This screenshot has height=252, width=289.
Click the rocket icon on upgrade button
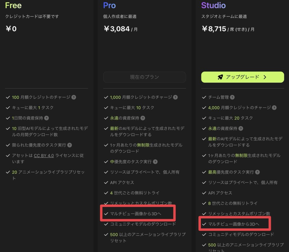click(x=220, y=77)
